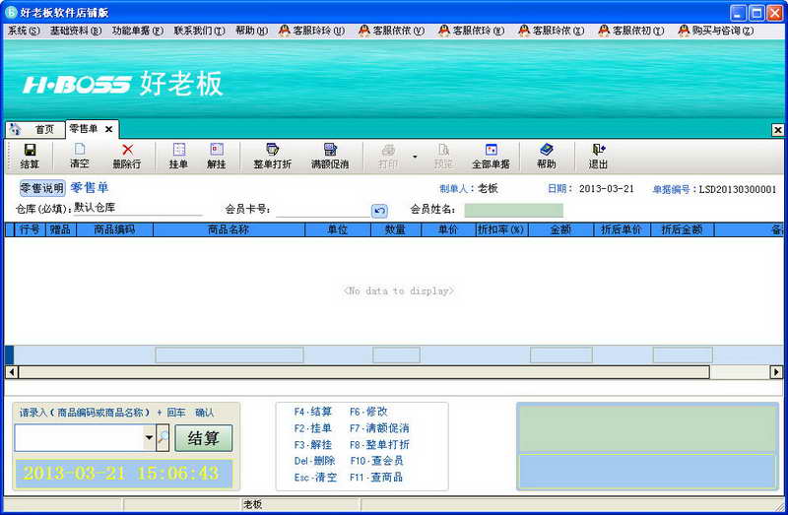The image size is (788, 515).
Task: Release held order via 解挂 icon
Action: click(217, 150)
